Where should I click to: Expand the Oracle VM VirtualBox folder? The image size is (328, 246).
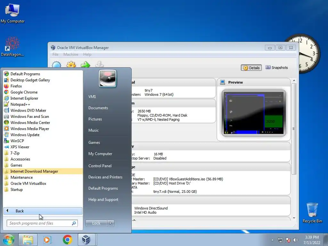43,183
